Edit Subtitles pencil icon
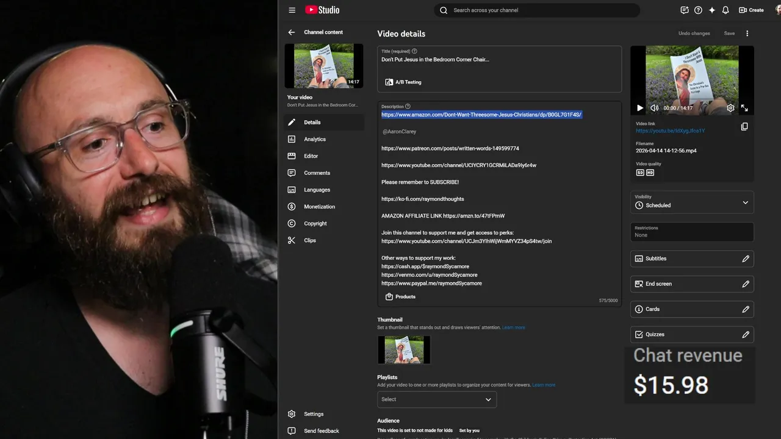 pyautogui.click(x=746, y=259)
